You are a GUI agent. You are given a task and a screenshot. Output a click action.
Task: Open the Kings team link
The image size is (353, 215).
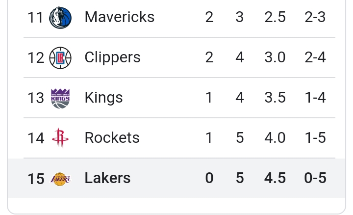(103, 98)
